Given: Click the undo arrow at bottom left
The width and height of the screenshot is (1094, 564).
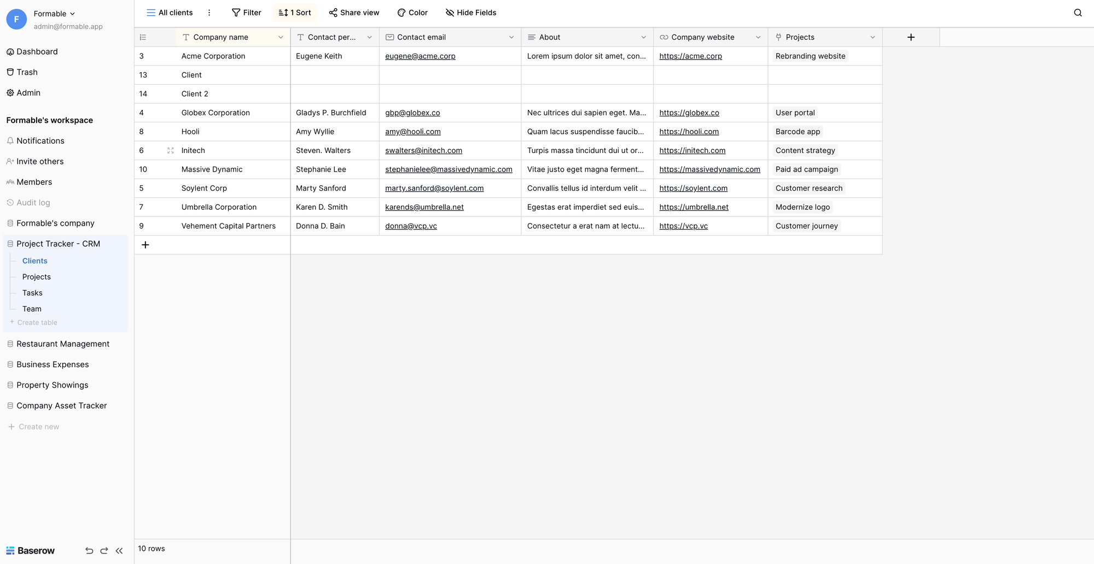Looking at the screenshot, I should click(x=89, y=550).
